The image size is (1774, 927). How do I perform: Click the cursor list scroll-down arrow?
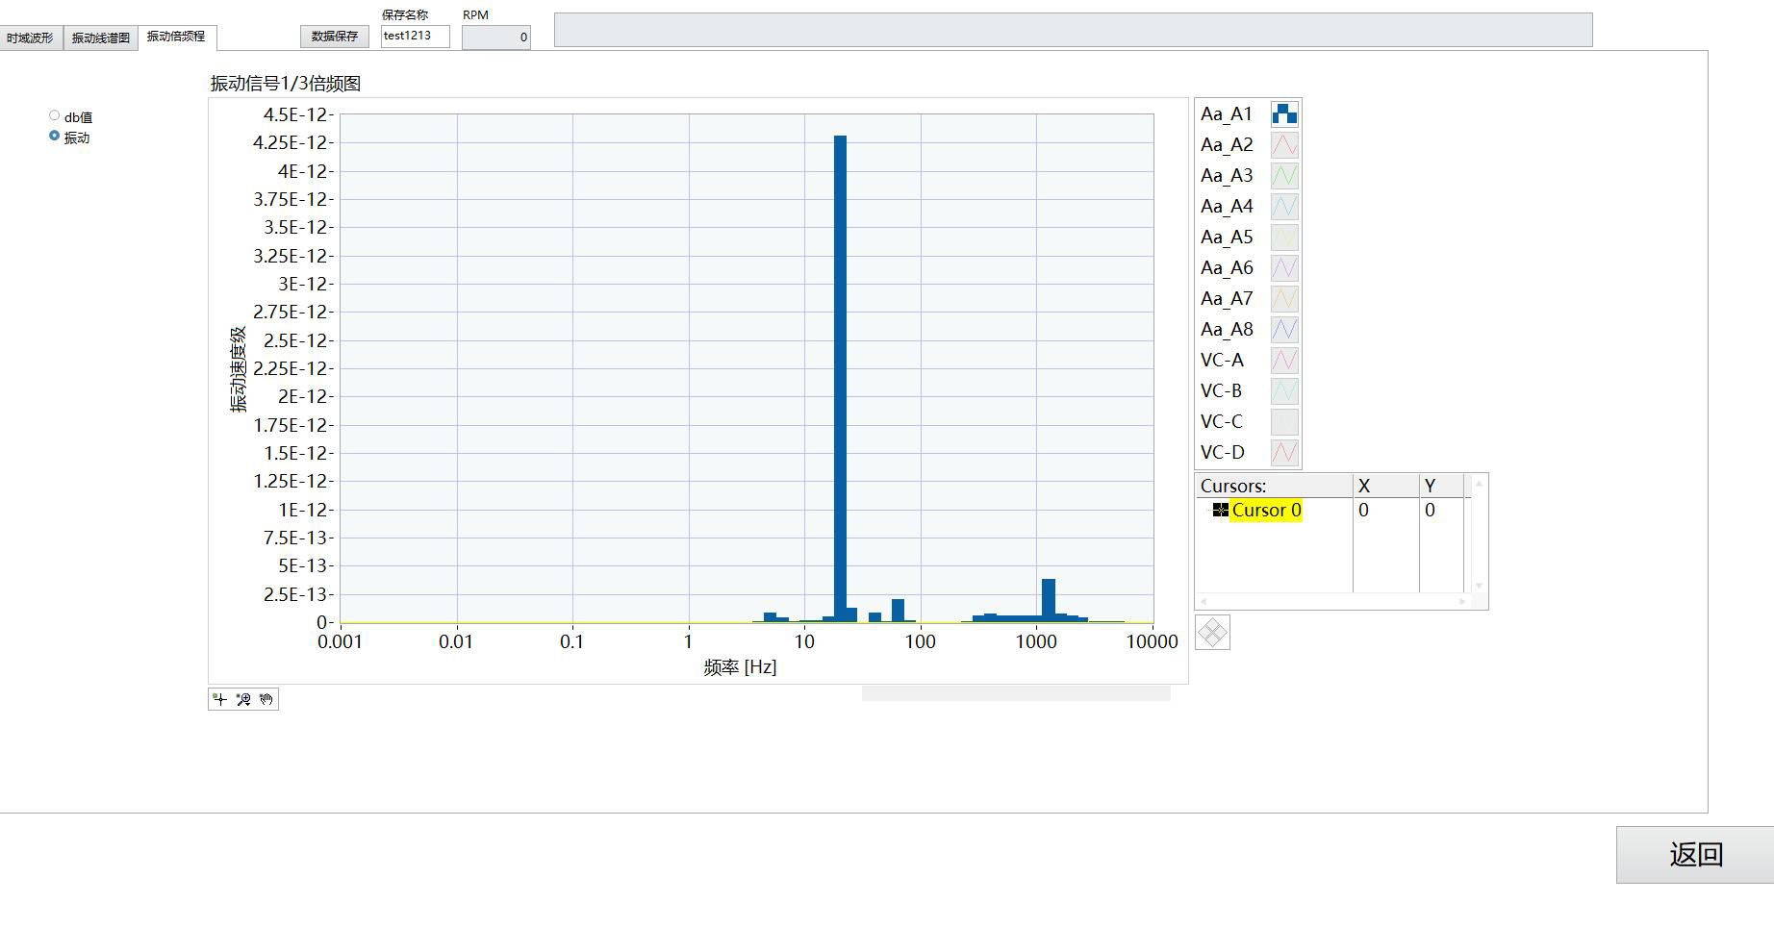point(1479,586)
